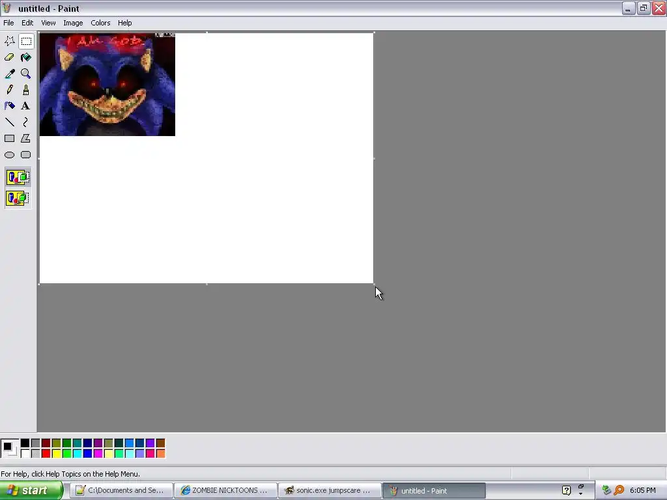Enable the opaque selection option
Screen dimensions: 667x500
tap(18, 177)
